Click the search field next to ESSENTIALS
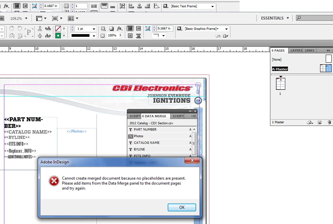 [314, 18]
